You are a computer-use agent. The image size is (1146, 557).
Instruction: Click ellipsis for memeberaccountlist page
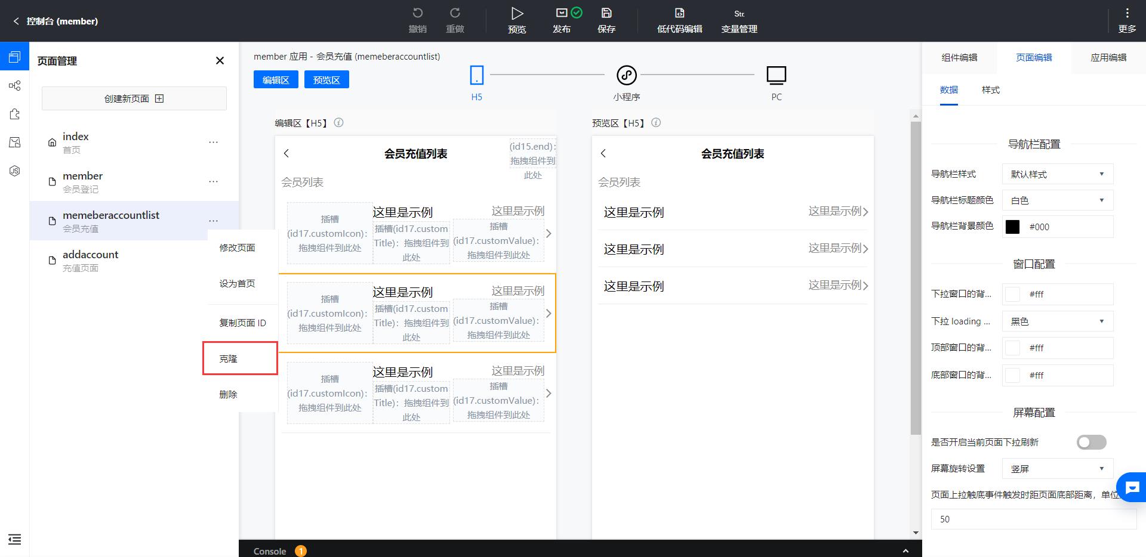213,221
